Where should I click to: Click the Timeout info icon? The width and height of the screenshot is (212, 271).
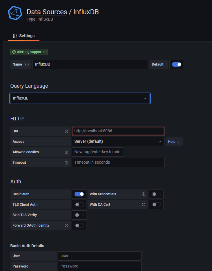coord(66,162)
